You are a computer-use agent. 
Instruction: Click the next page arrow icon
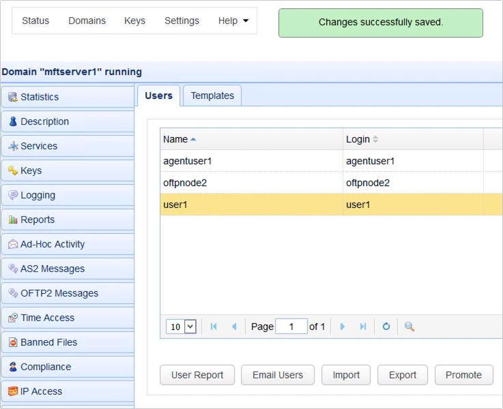[343, 327]
